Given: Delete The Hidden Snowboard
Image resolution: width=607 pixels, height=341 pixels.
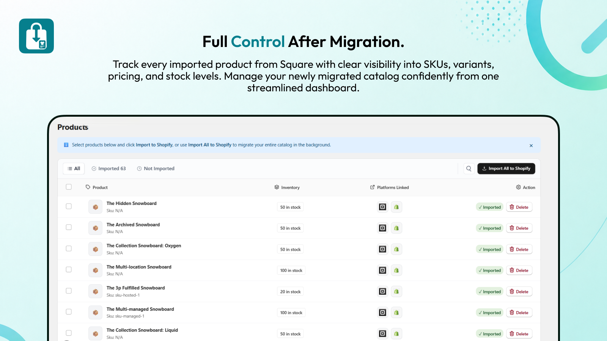Looking at the screenshot, I should click(519, 207).
